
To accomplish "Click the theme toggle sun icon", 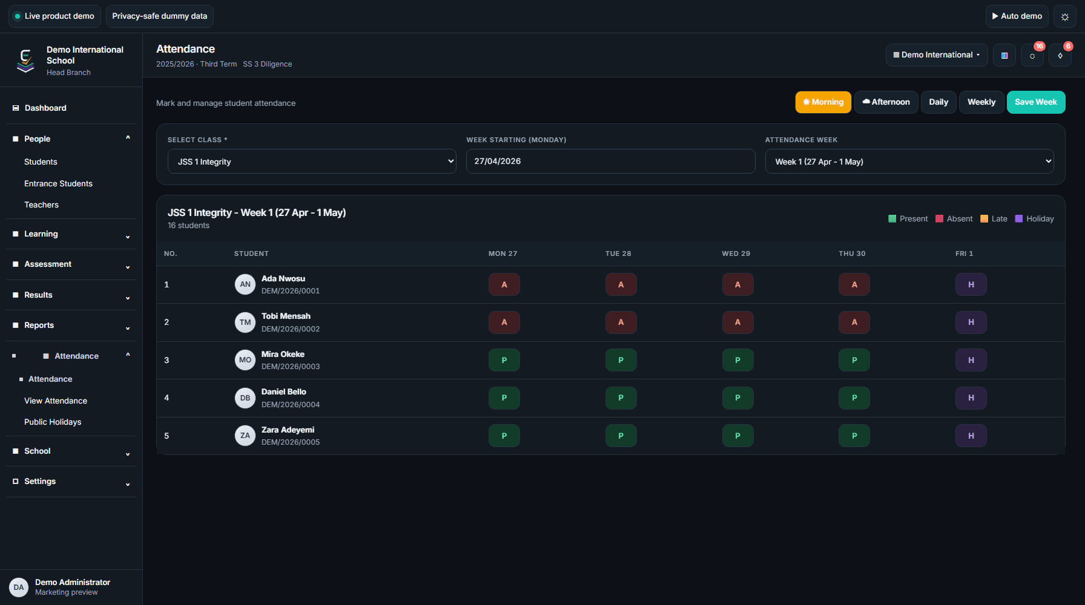I will (x=1065, y=16).
